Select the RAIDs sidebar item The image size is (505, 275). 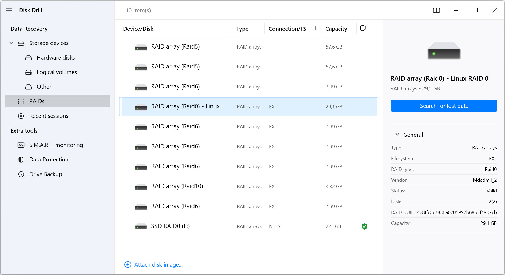coord(57,101)
